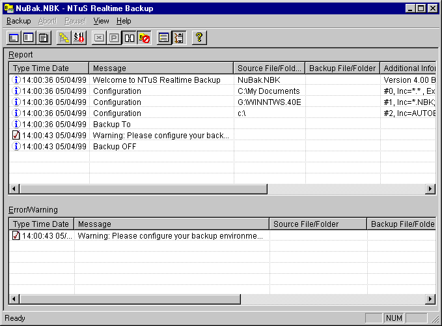Click the info icon on the Welcome row

click(x=16, y=80)
